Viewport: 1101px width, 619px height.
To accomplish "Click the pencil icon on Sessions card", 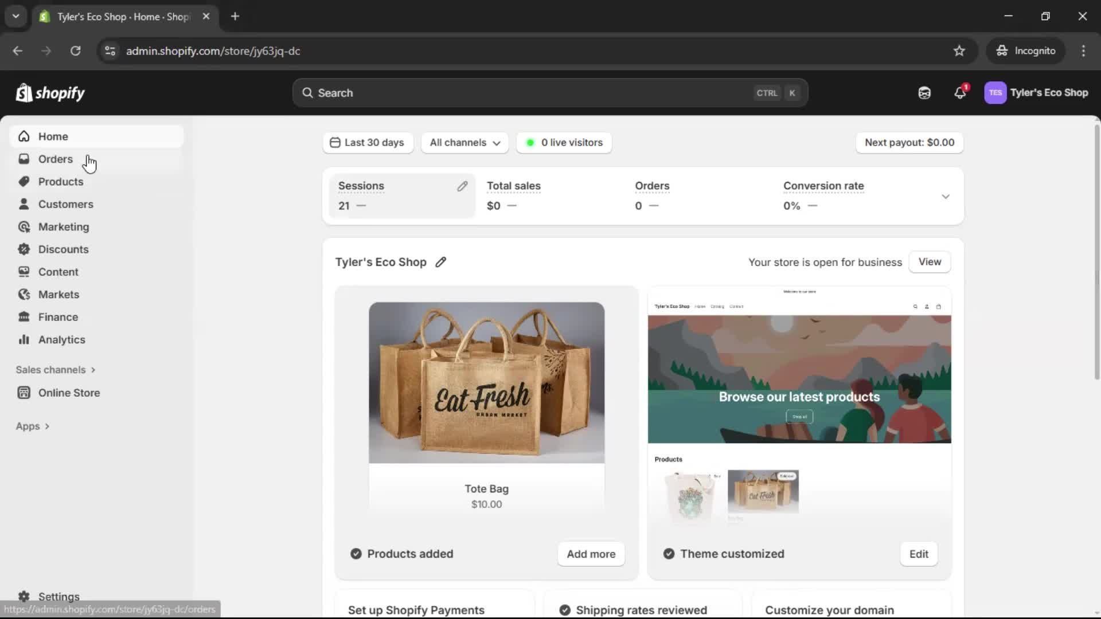I will tap(462, 186).
